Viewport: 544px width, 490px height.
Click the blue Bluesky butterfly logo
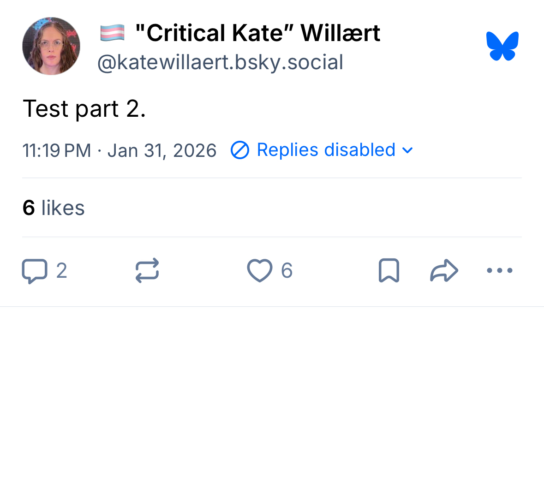pos(502,46)
